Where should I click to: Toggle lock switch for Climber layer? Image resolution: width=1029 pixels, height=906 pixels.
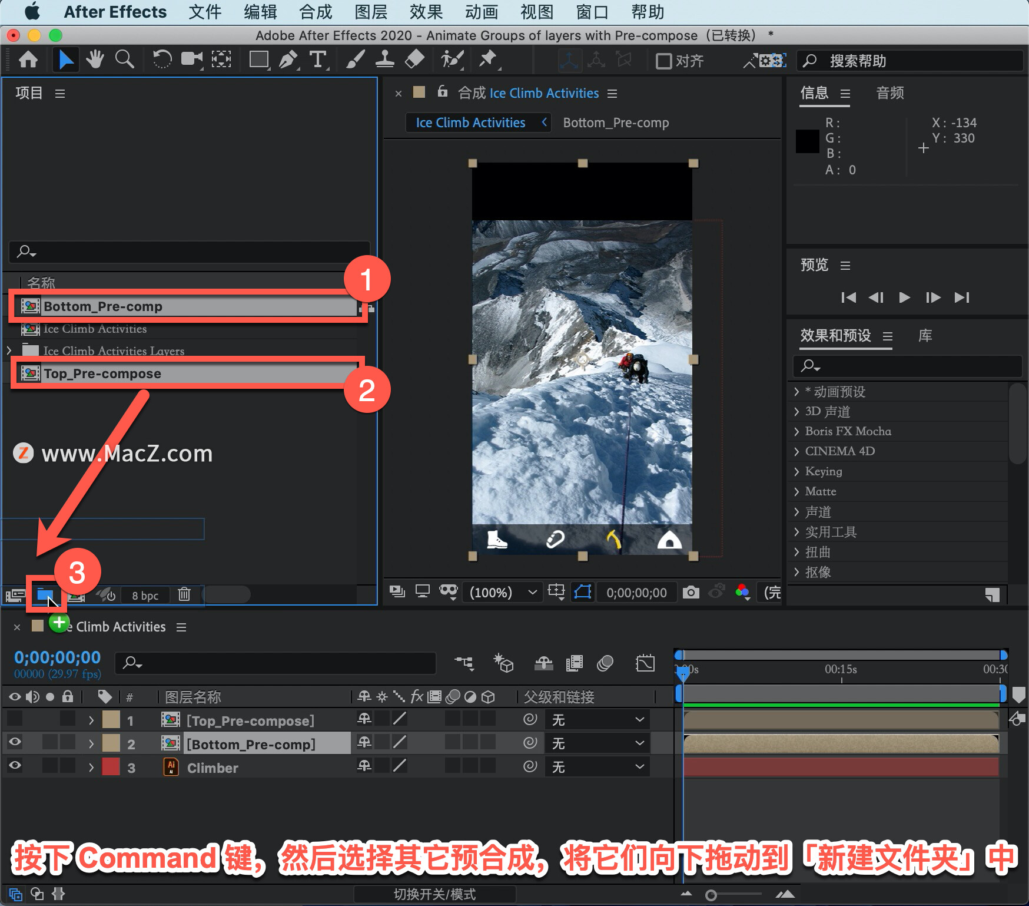(x=68, y=766)
